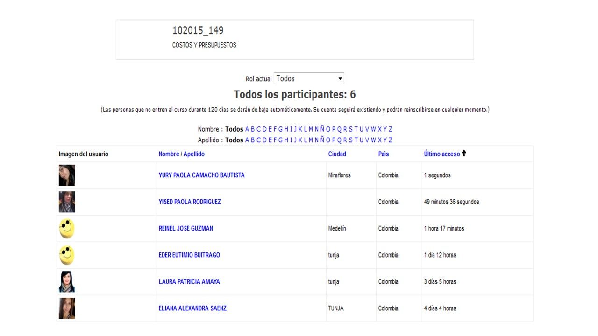The width and height of the screenshot is (598, 336).
Task: Open Yury Paola Camacho Bautista's profile picture
Action: tap(67, 175)
